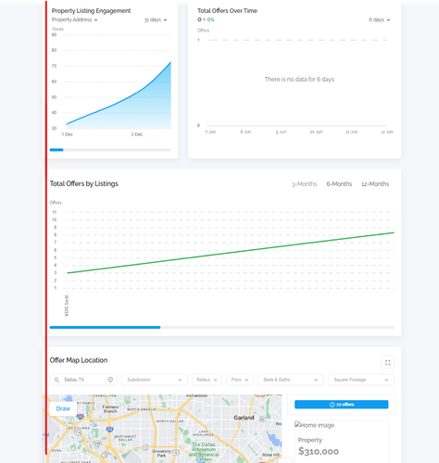Click The Dallas Arboretum map label
This screenshot has height=463, width=439.
[x=204, y=452]
